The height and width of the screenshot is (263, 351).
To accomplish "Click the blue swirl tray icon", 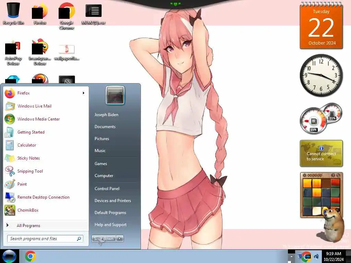I will click(317, 256).
